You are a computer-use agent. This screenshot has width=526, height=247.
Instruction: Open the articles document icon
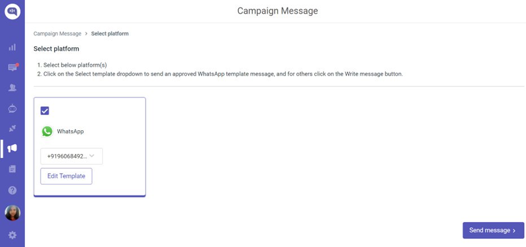click(x=12, y=169)
